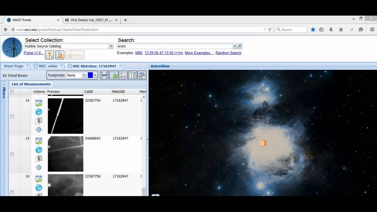
Task: Collapse the AstroView panel using its chevrons
Action: (374, 66)
